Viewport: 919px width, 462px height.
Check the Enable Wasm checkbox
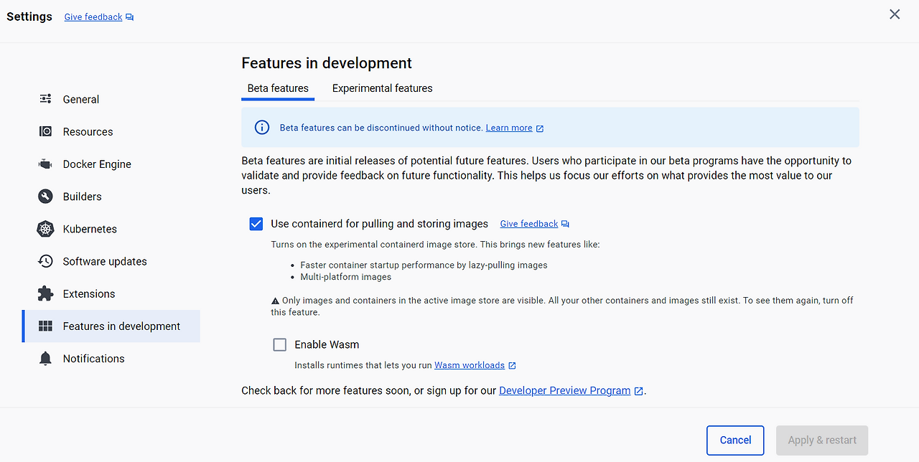(280, 344)
